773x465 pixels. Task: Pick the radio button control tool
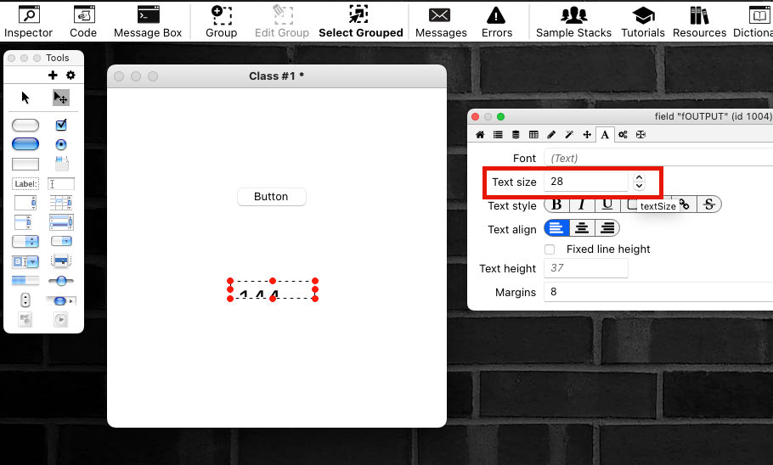61,144
